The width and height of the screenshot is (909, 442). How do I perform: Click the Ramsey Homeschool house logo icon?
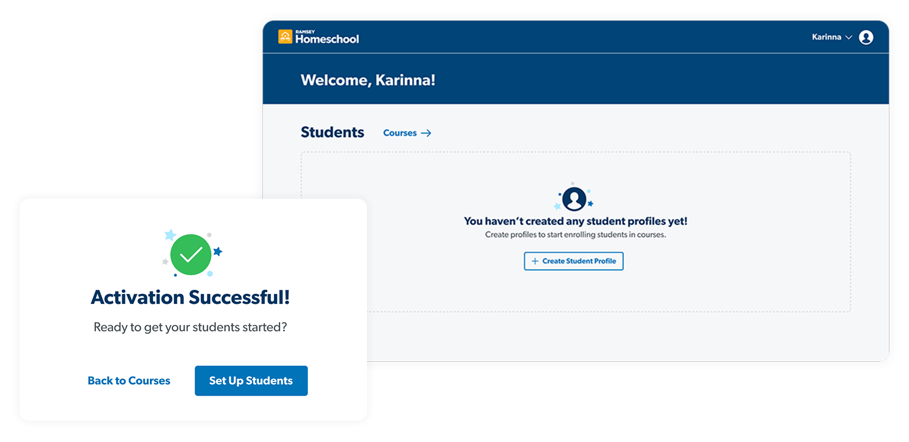point(285,37)
